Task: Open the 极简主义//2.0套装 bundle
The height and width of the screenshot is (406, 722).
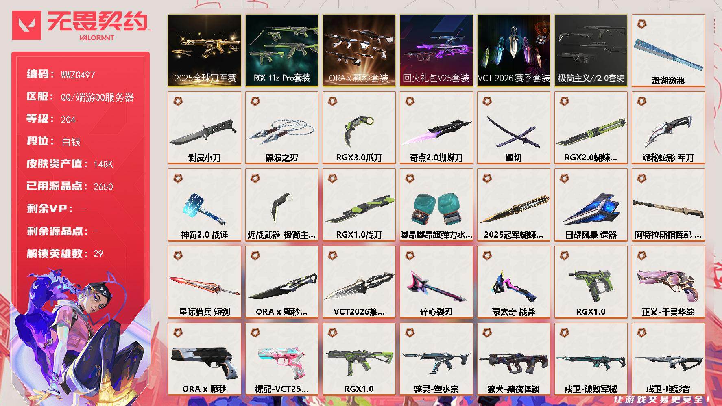Action: point(591,50)
